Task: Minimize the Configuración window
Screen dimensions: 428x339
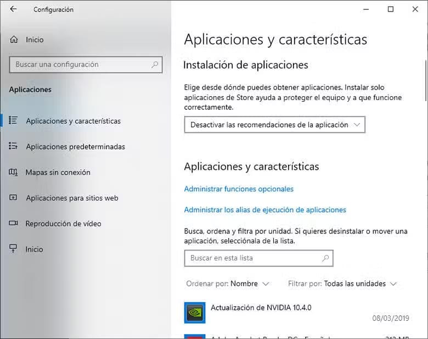Action: pos(366,9)
